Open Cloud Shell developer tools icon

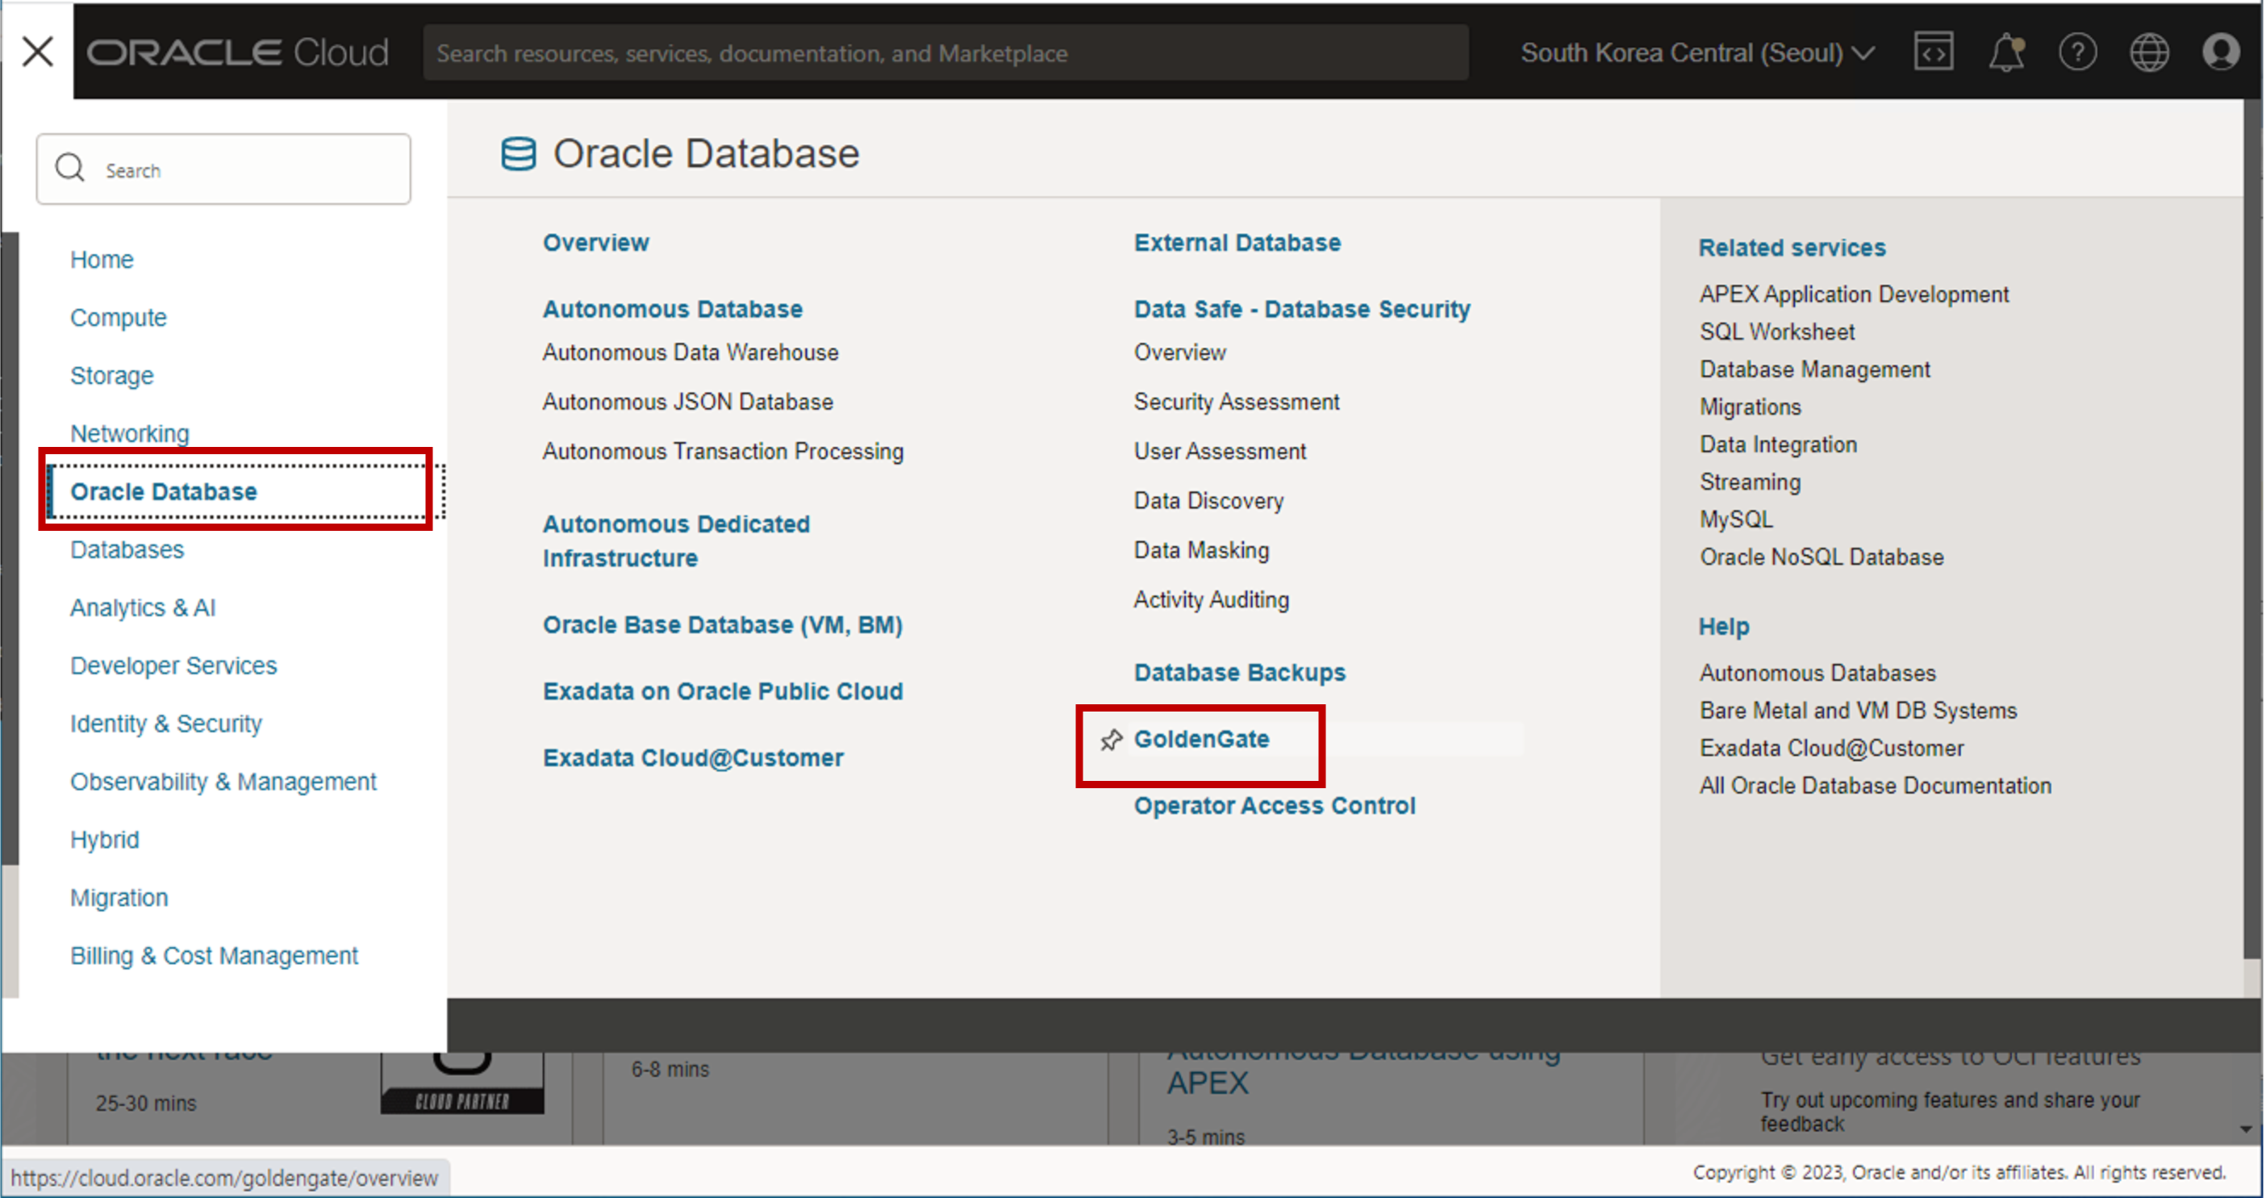click(1934, 52)
